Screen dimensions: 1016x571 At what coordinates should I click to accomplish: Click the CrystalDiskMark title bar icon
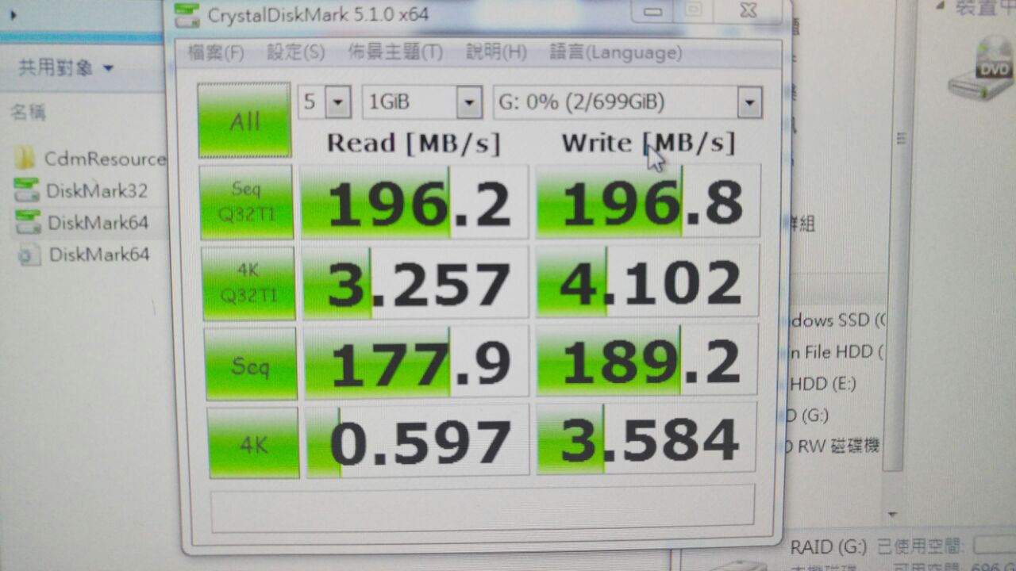(x=186, y=14)
